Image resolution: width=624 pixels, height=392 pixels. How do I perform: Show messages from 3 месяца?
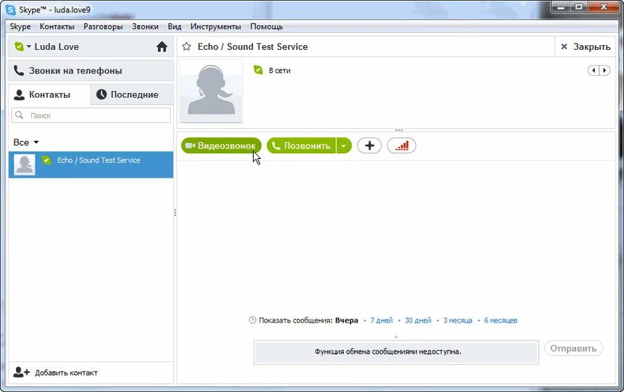[x=458, y=321]
